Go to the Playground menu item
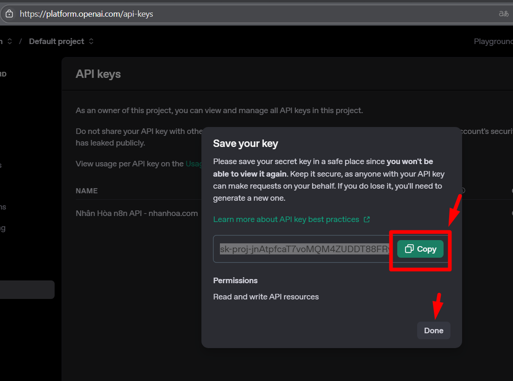513x381 pixels. click(x=494, y=41)
